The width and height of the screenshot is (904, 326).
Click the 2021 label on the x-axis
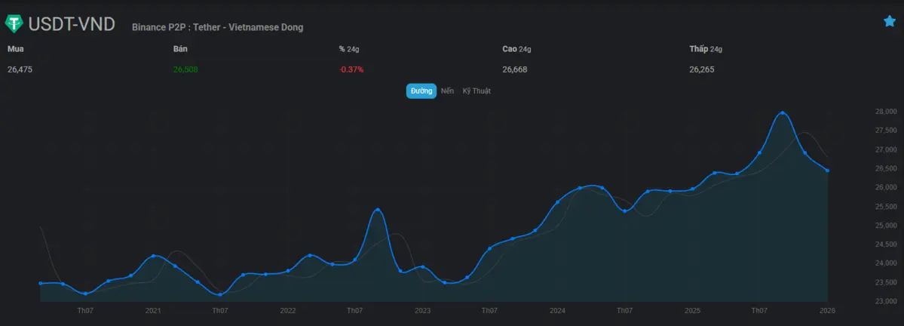click(153, 311)
